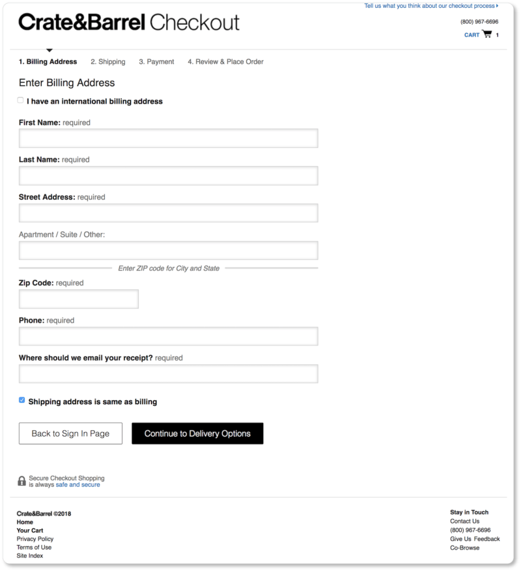Open the checkout feedback link arrow
The height and width of the screenshot is (571, 521).
point(497,6)
